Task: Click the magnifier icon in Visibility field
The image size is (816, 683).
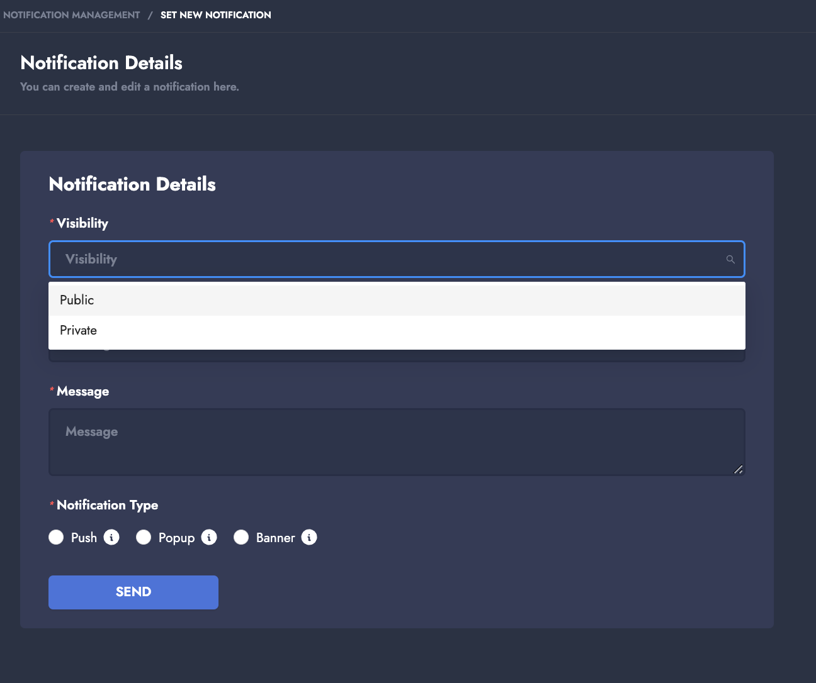Action: point(730,259)
